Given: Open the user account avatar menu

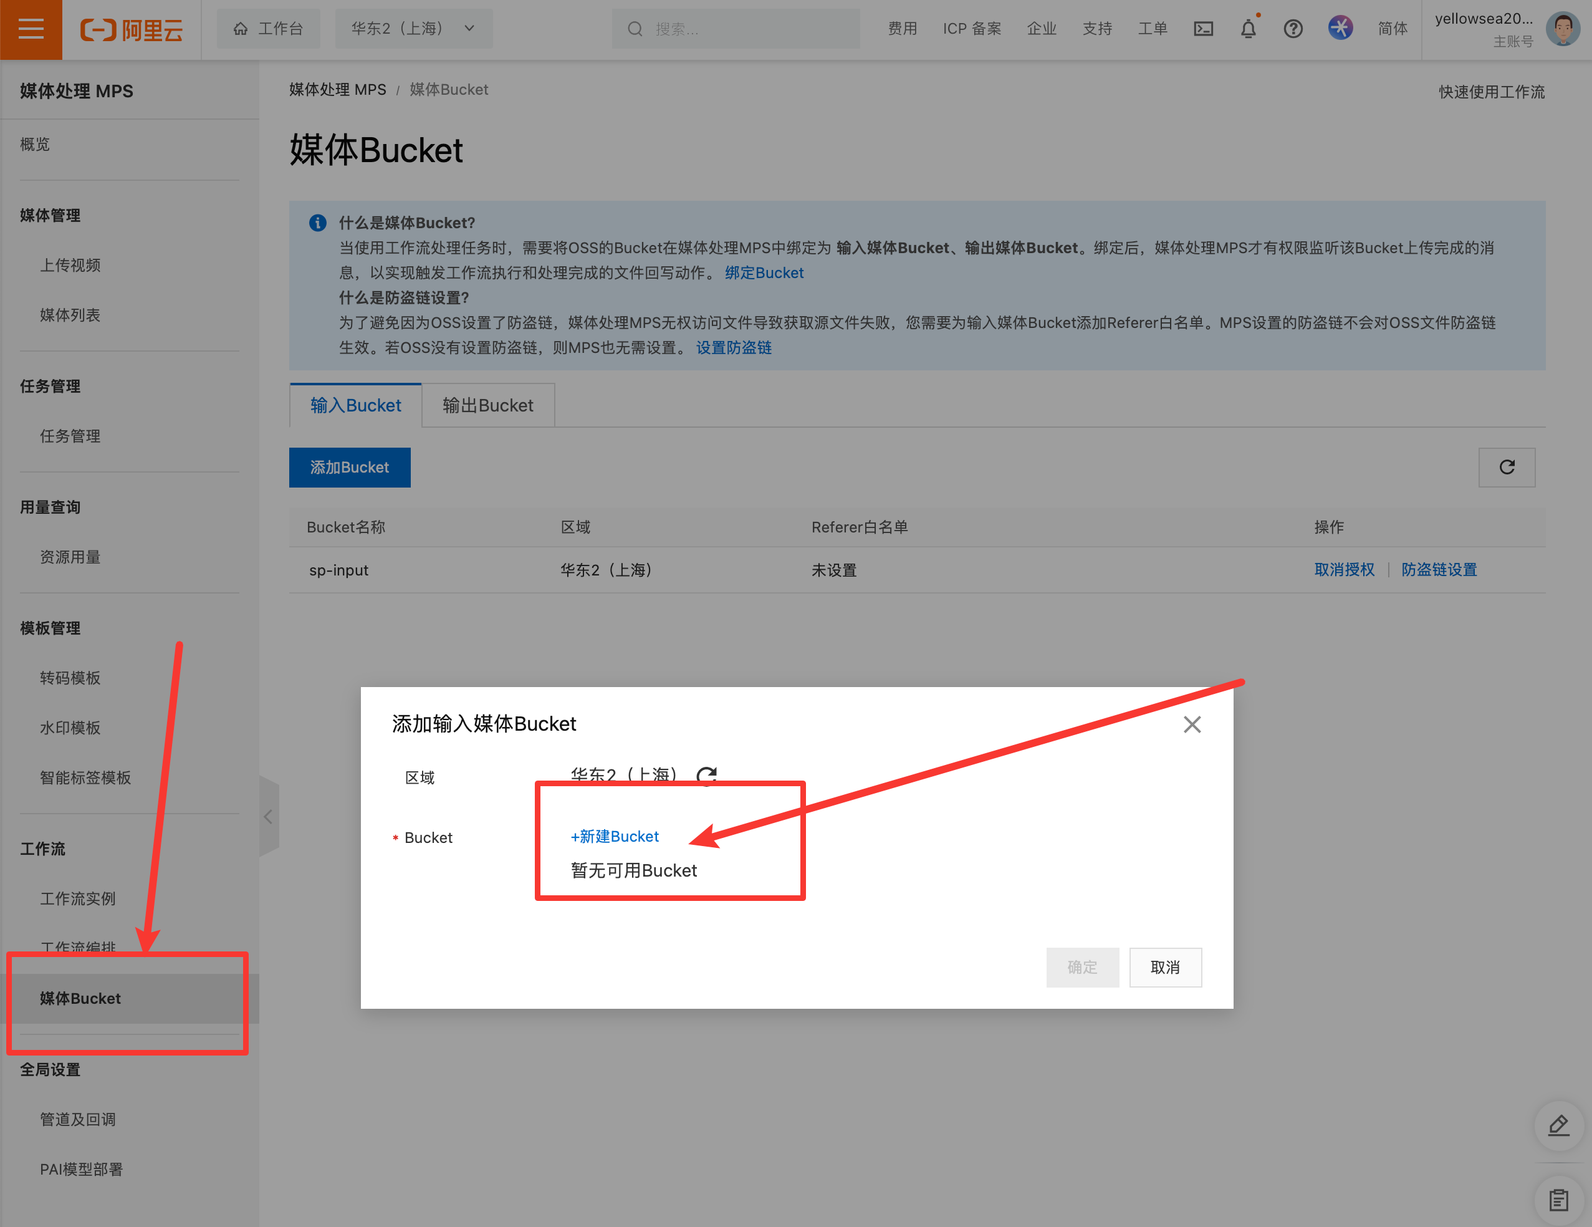Looking at the screenshot, I should [1562, 29].
